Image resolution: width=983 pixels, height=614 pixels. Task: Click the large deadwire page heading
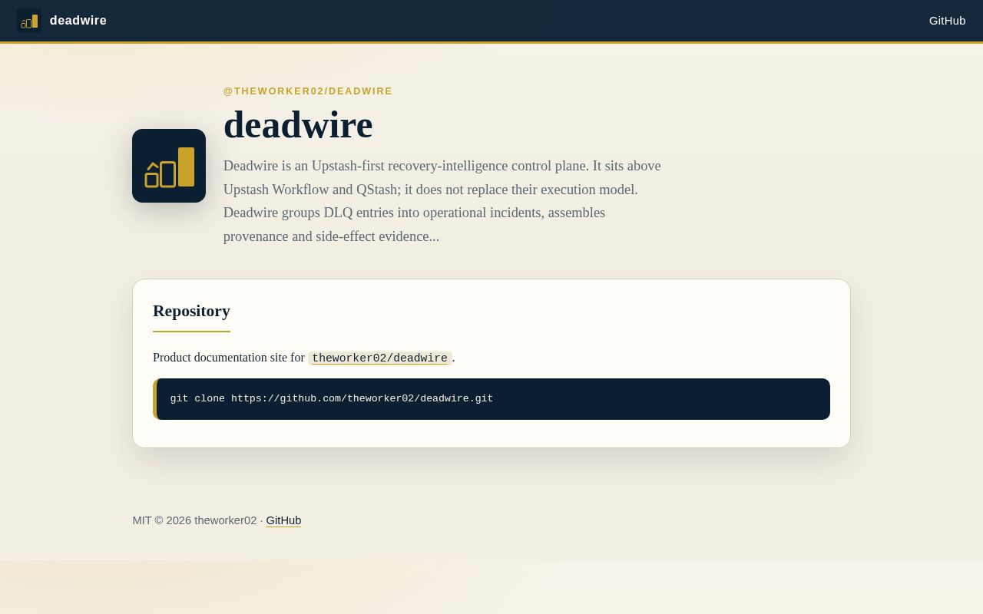pos(298,125)
